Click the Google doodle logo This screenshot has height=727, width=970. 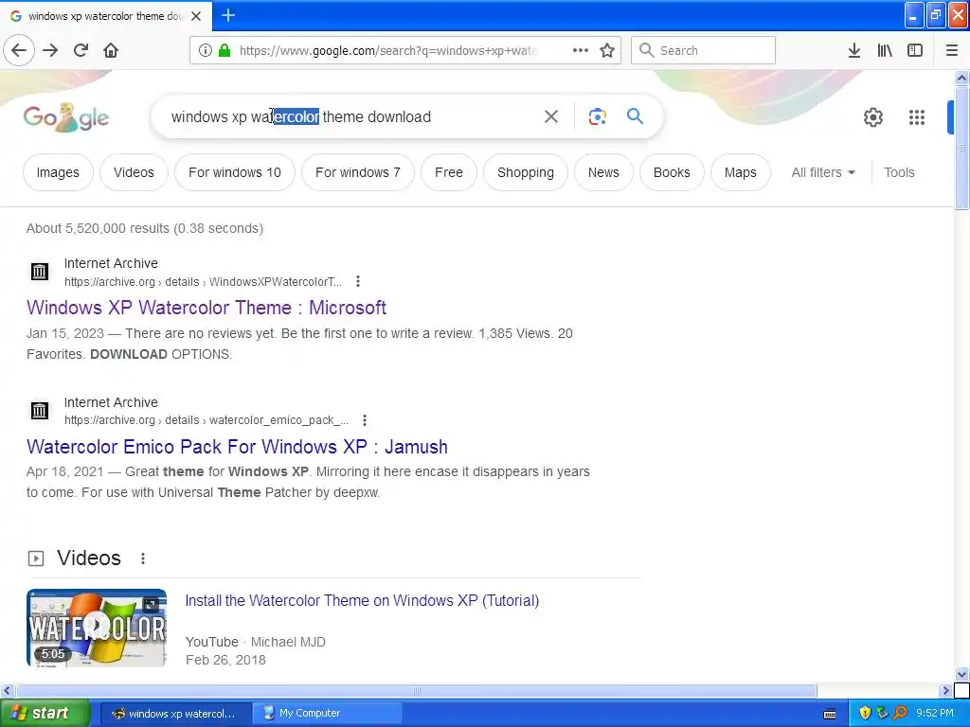click(x=66, y=116)
